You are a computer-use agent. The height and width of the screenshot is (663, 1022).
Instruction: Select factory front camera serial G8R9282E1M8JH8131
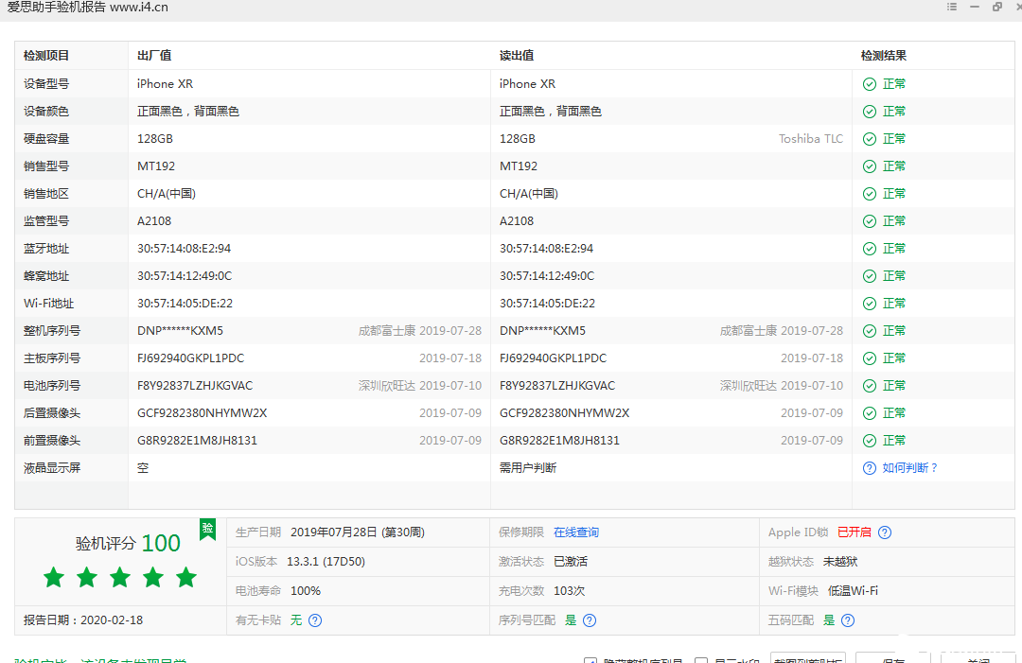pyautogui.click(x=198, y=441)
